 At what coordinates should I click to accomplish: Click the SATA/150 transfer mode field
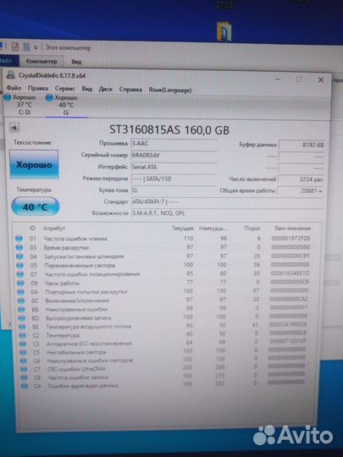tap(174, 179)
